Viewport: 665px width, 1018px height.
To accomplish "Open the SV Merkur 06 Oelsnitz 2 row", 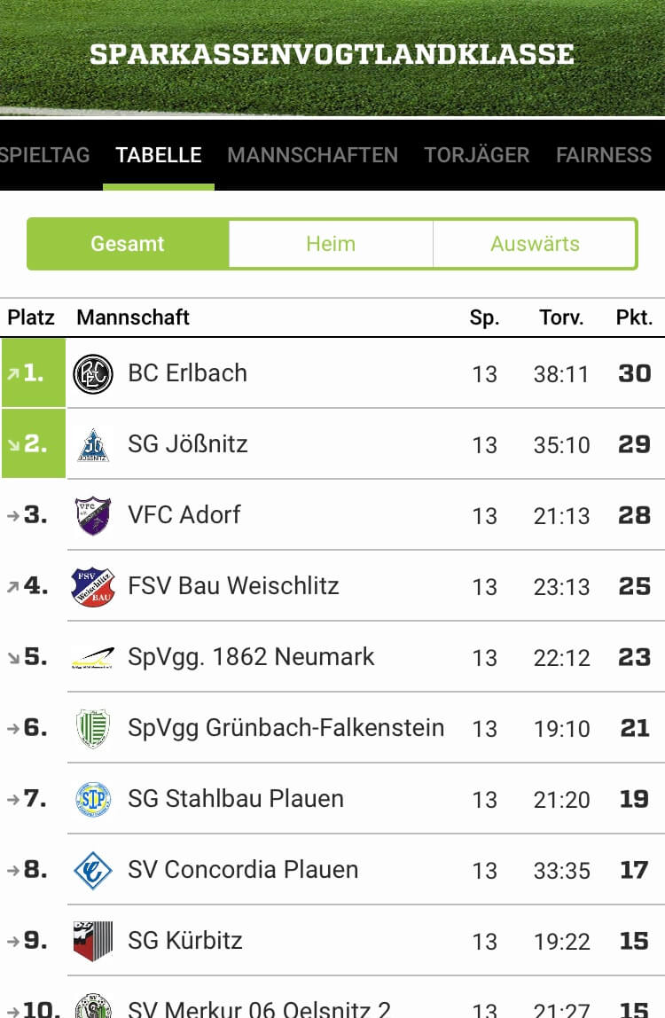I will (x=332, y=998).
